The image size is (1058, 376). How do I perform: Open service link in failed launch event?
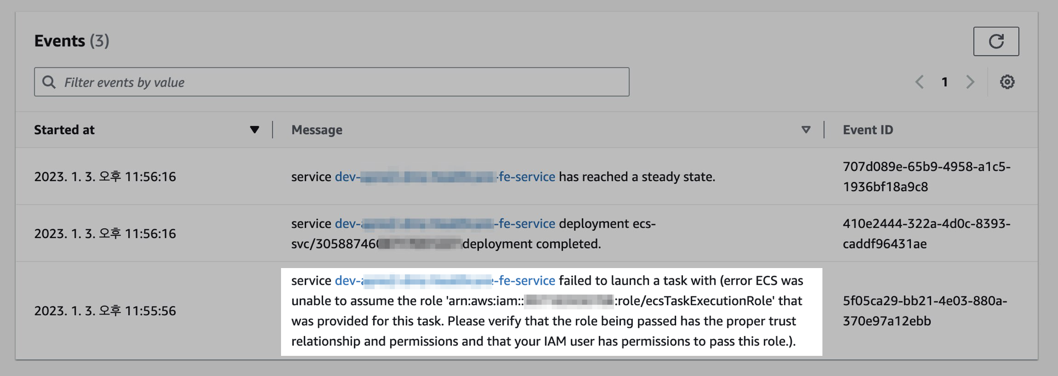pos(444,280)
